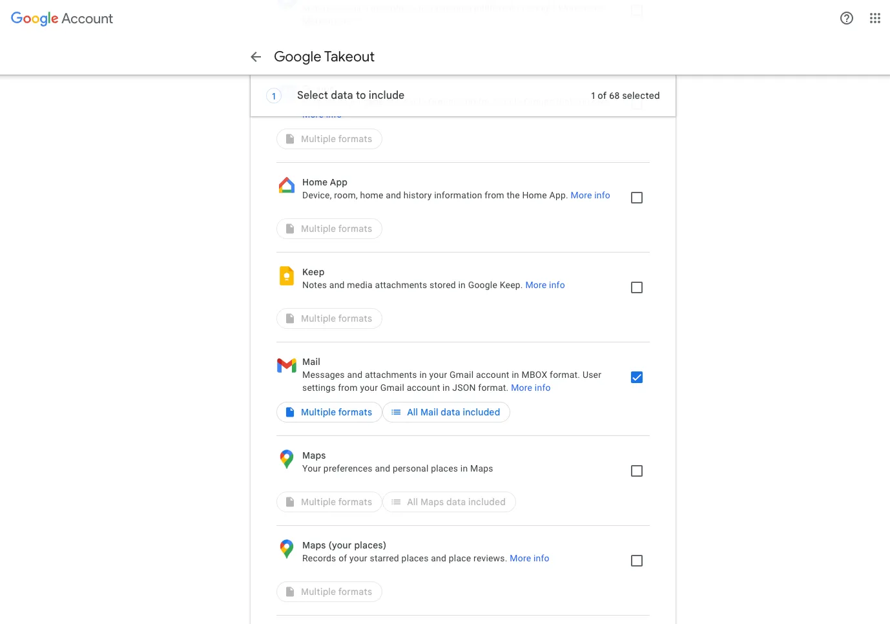Uncheck the Mail checkbox
The height and width of the screenshot is (624, 890).
click(637, 377)
